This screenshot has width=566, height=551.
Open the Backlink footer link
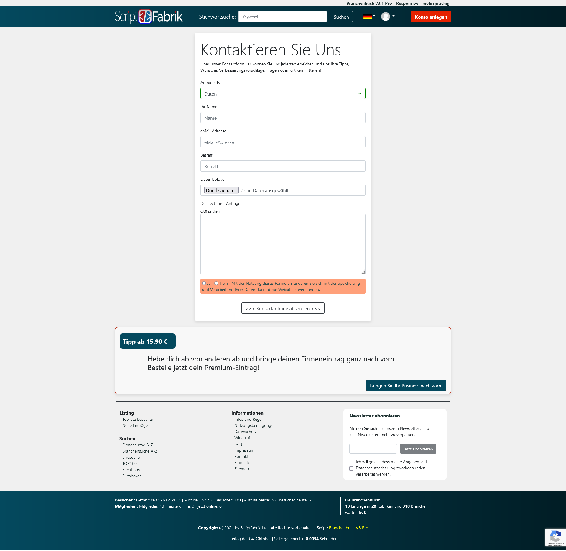(x=241, y=463)
